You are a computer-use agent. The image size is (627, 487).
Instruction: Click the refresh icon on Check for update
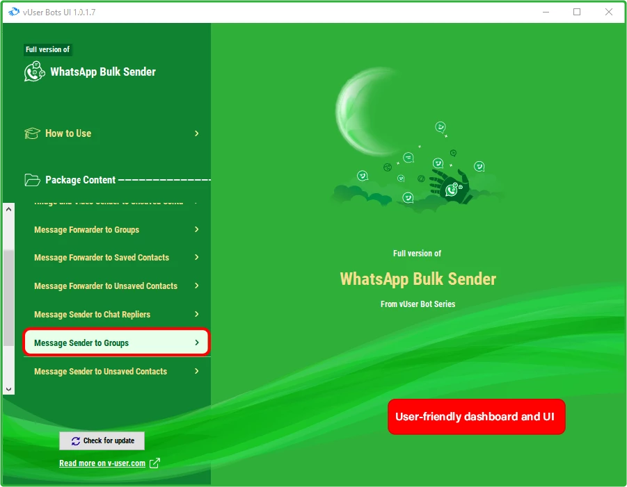[76, 440]
